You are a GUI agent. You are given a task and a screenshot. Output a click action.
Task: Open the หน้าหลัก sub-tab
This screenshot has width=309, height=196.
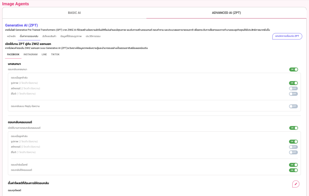(x=11, y=36)
